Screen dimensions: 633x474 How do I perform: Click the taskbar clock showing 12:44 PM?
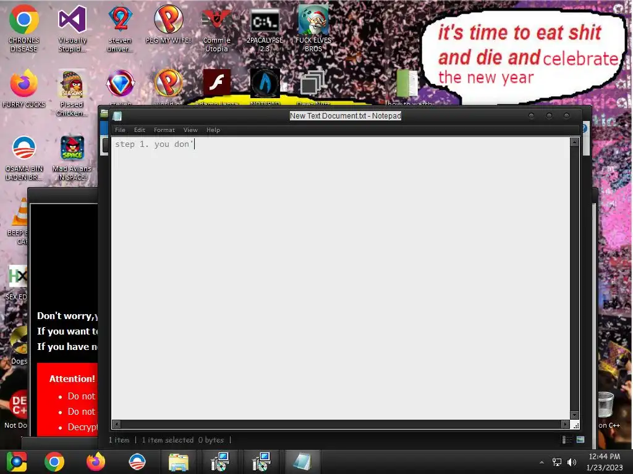click(x=605, y=457)
